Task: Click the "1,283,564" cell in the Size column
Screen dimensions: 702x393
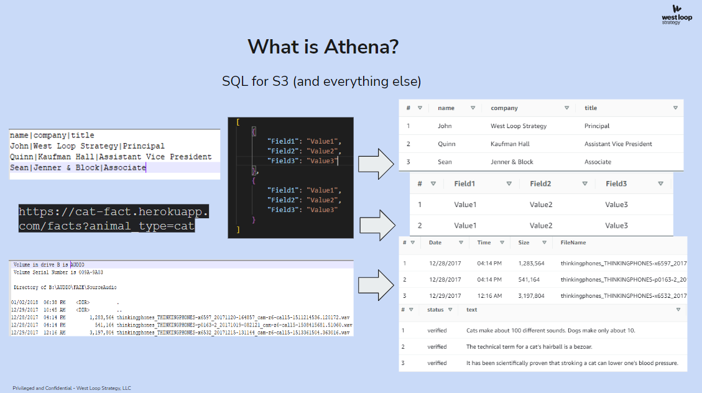Action: click(532, 264)
